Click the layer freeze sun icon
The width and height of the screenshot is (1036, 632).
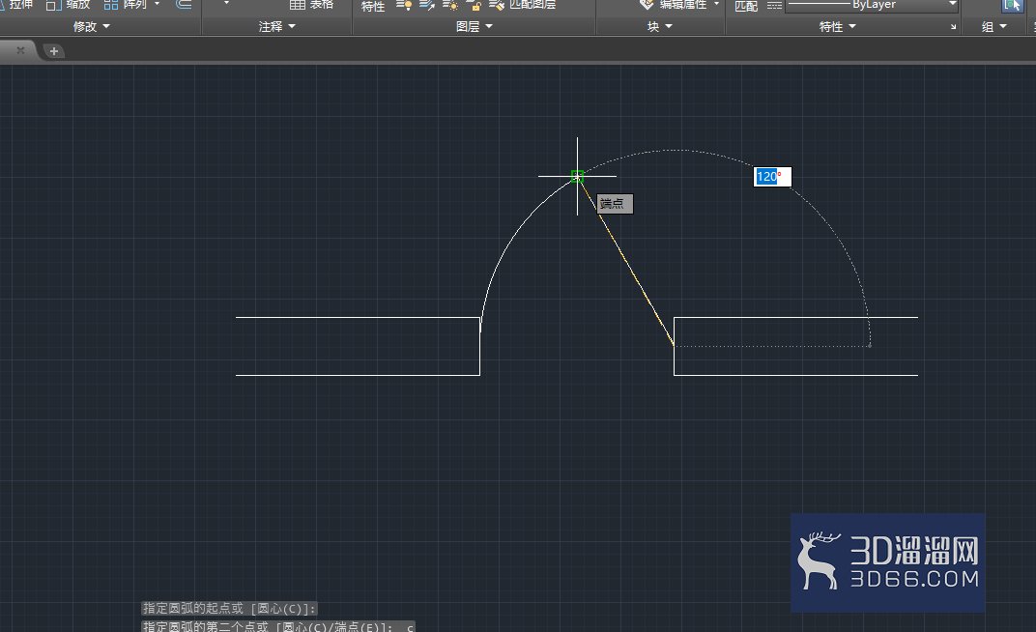pos(450,5)
